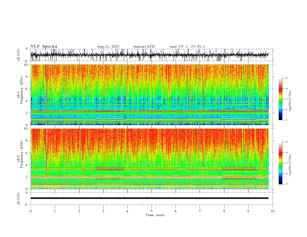Image resolution: width=307 pixels, height=237 pixels.
Task: Click the ch.1 spectrogram plot area
Action: (x=149, y=94)
